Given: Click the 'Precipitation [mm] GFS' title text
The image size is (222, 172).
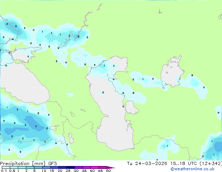Looking at the screenshot, I should (28, 164).
